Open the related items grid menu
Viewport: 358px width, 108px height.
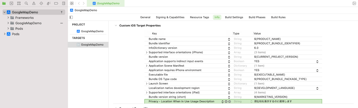(x=72, y=3)
